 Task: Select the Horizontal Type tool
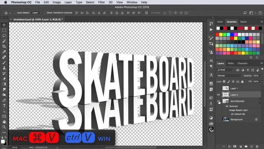point(4,106)
